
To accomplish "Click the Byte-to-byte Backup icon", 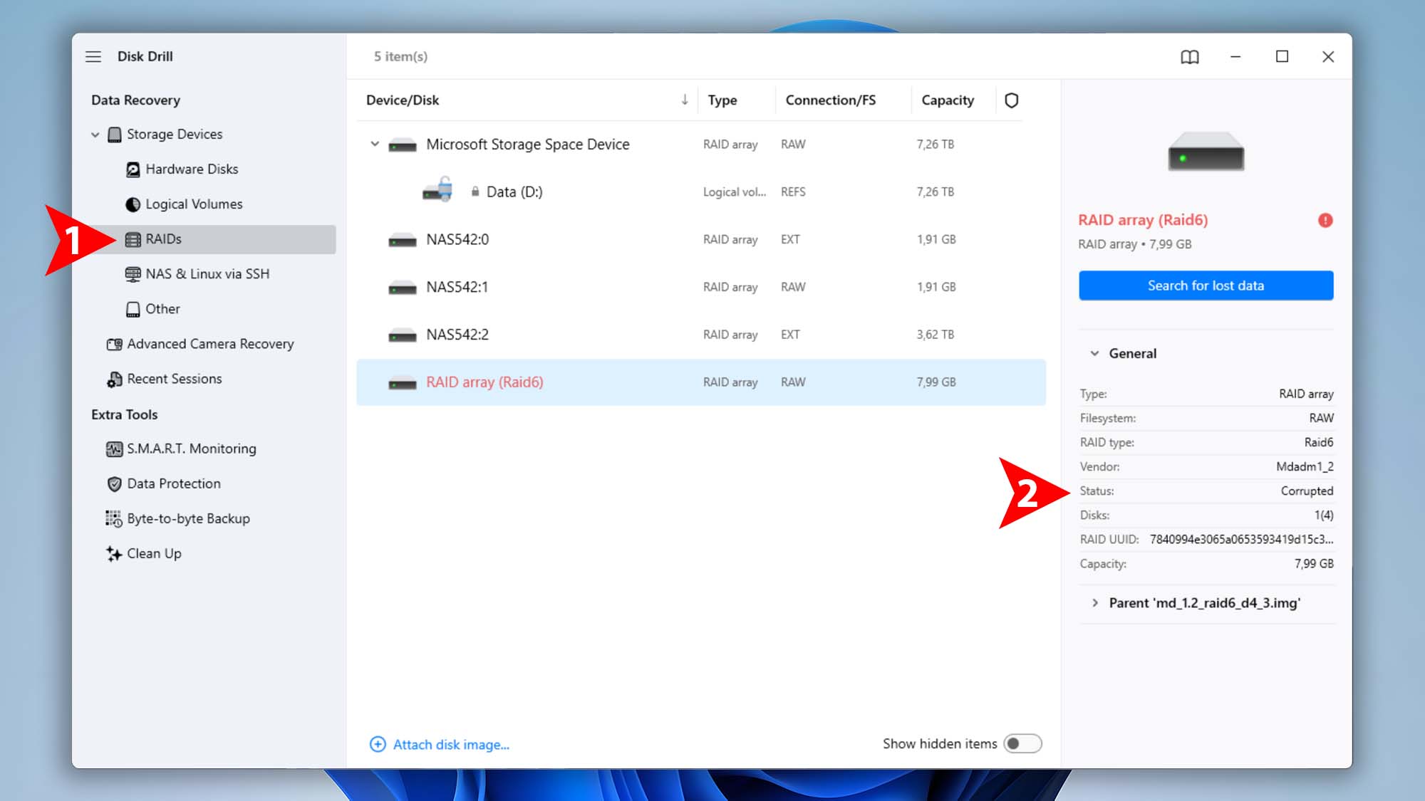I will tap(114, 519).
